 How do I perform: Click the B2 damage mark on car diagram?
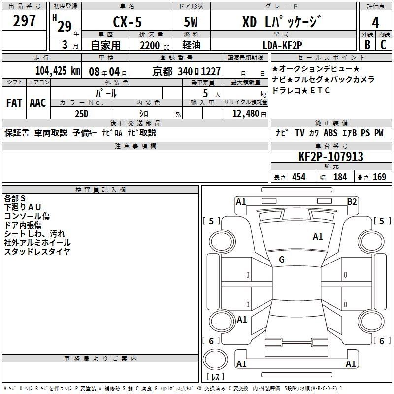[352, 201]
